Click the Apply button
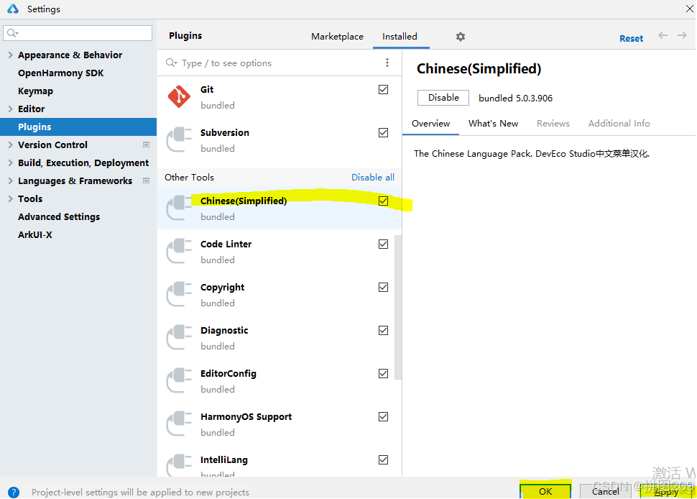Viewport: 697px width, 499px height. pyautogui.click(x=666, y=491)
